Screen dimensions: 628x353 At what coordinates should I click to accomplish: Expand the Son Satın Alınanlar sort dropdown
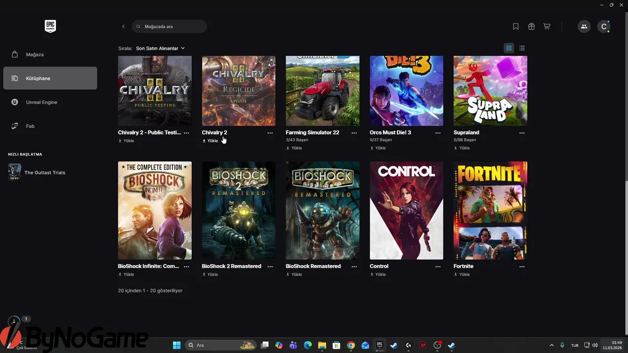pos(160,49)
